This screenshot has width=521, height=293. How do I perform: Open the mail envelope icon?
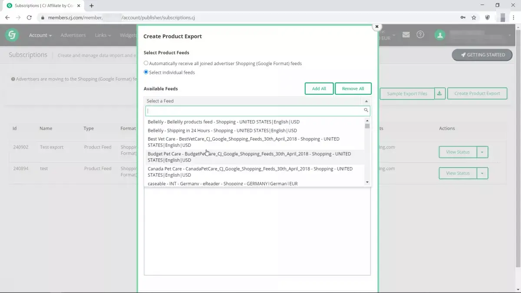(406, 35)
